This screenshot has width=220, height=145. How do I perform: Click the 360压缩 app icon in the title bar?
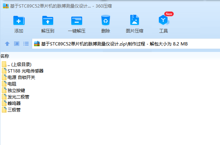6,6
